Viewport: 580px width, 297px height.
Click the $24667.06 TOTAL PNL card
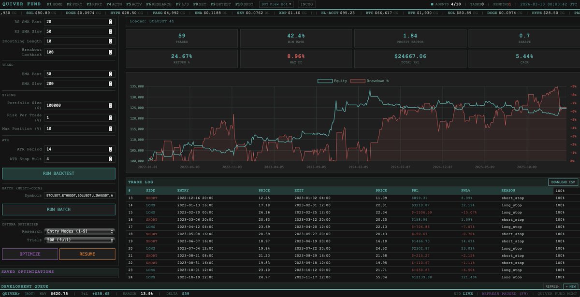coord(410,59)
